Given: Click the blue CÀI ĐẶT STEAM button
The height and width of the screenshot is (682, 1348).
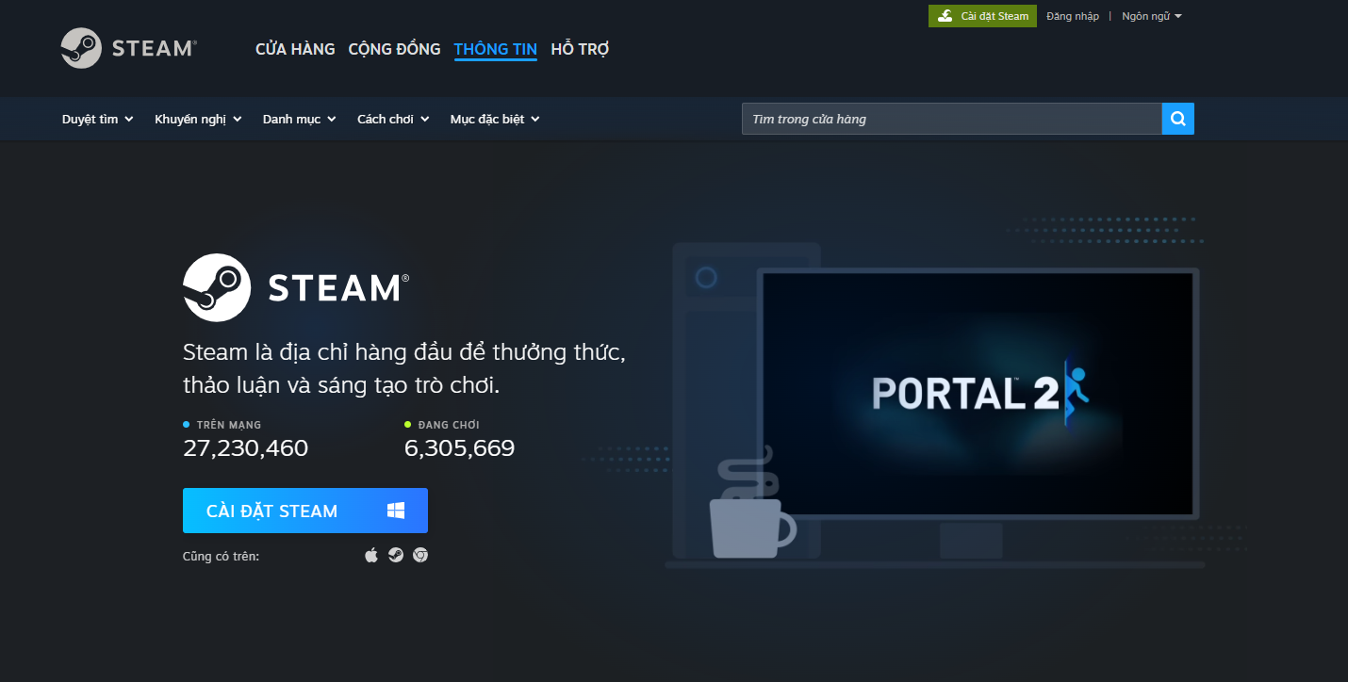Looking at the screenshot, I should pyautogui.click(x=305, y=511).
